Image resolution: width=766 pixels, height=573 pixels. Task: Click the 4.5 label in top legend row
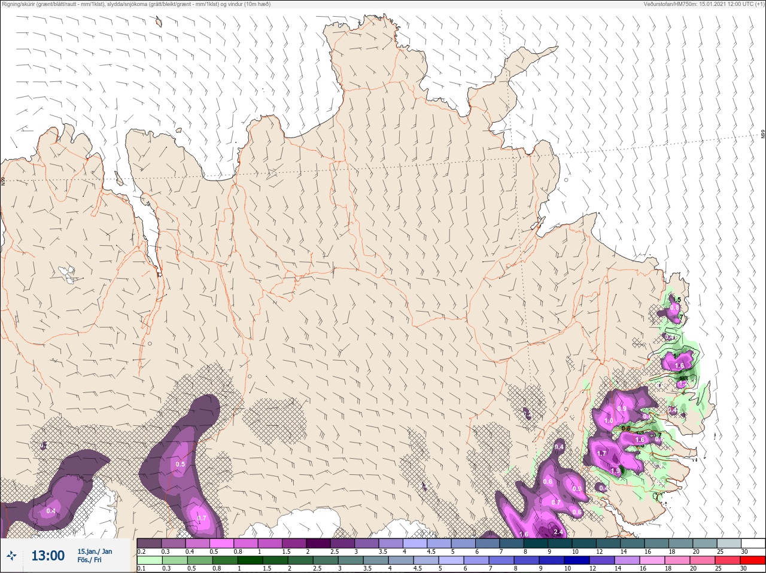click(431, 551)
